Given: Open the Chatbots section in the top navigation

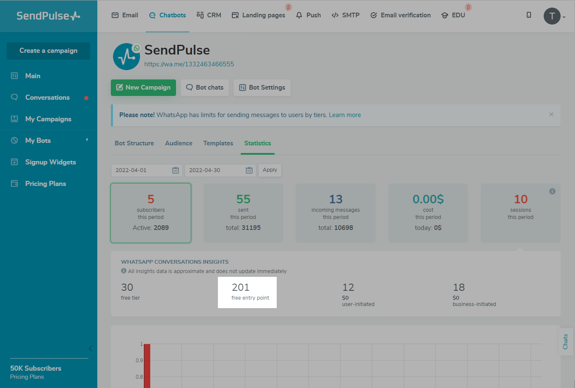Looking at the screenshot, I should tap(168, 15).
